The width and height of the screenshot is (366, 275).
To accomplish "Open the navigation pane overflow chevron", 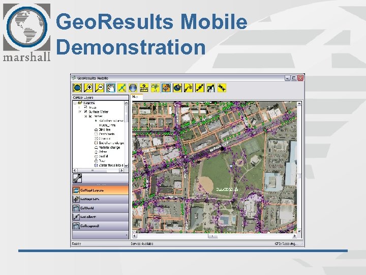I will (x=127, y=235).
